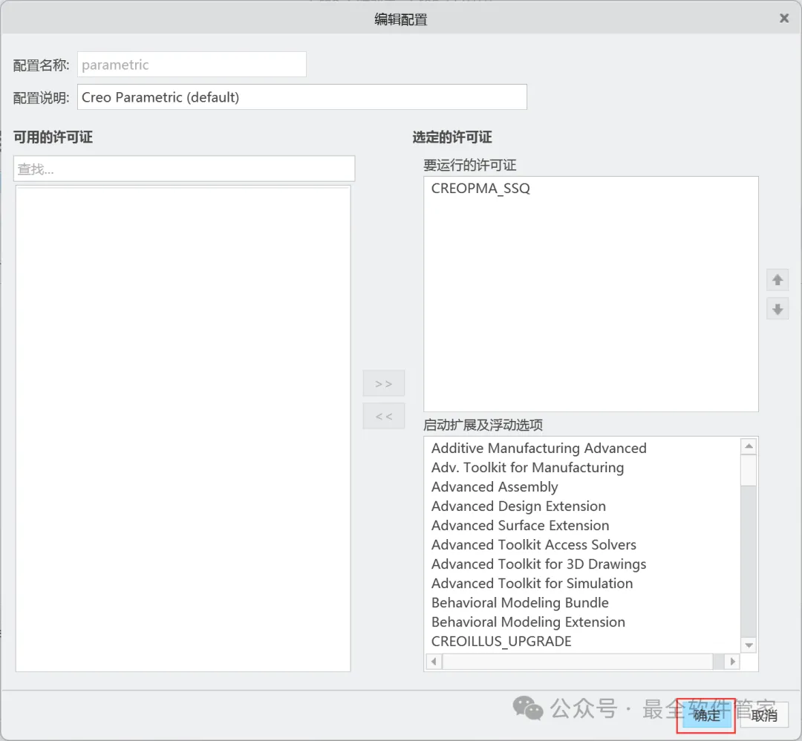Move selected license down with arrow icon
This screenshot has width=802, height=741.
777,309
